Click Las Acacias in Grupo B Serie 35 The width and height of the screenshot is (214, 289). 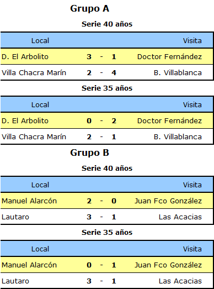tap(180, 281)
